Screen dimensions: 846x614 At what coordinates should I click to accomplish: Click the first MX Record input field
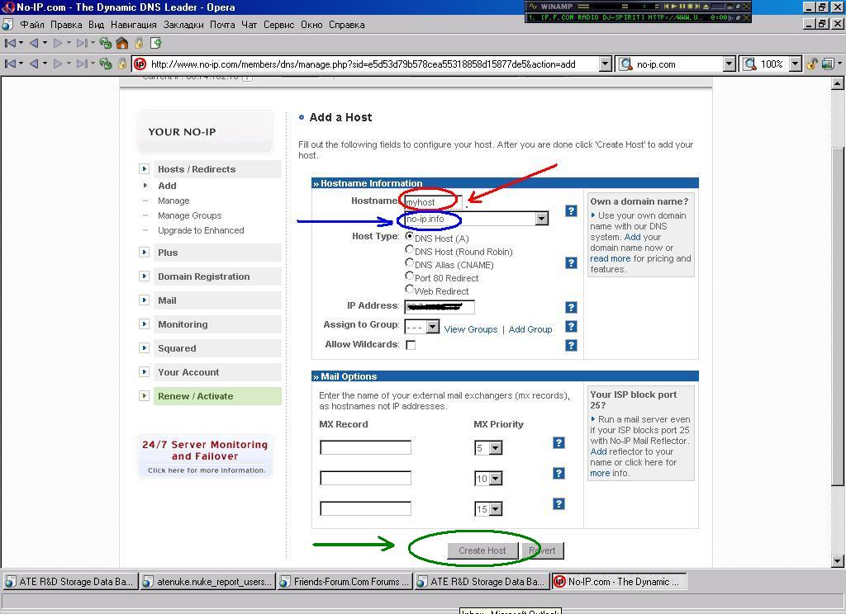(x=365, y=447)
